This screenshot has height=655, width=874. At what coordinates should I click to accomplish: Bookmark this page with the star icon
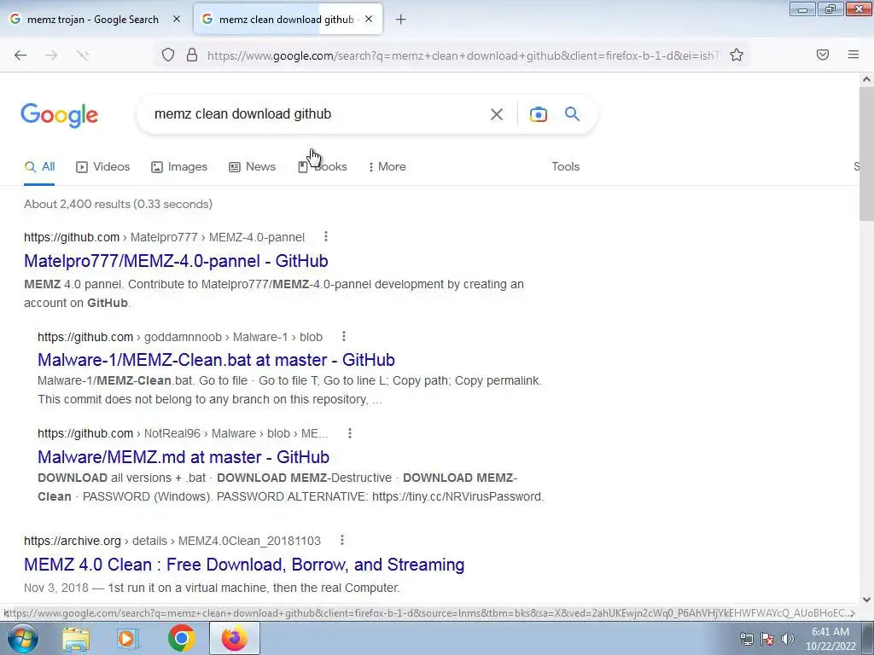pos(737,55)
